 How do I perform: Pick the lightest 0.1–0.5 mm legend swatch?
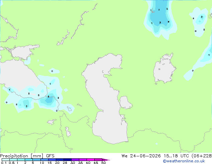point(6,160)
